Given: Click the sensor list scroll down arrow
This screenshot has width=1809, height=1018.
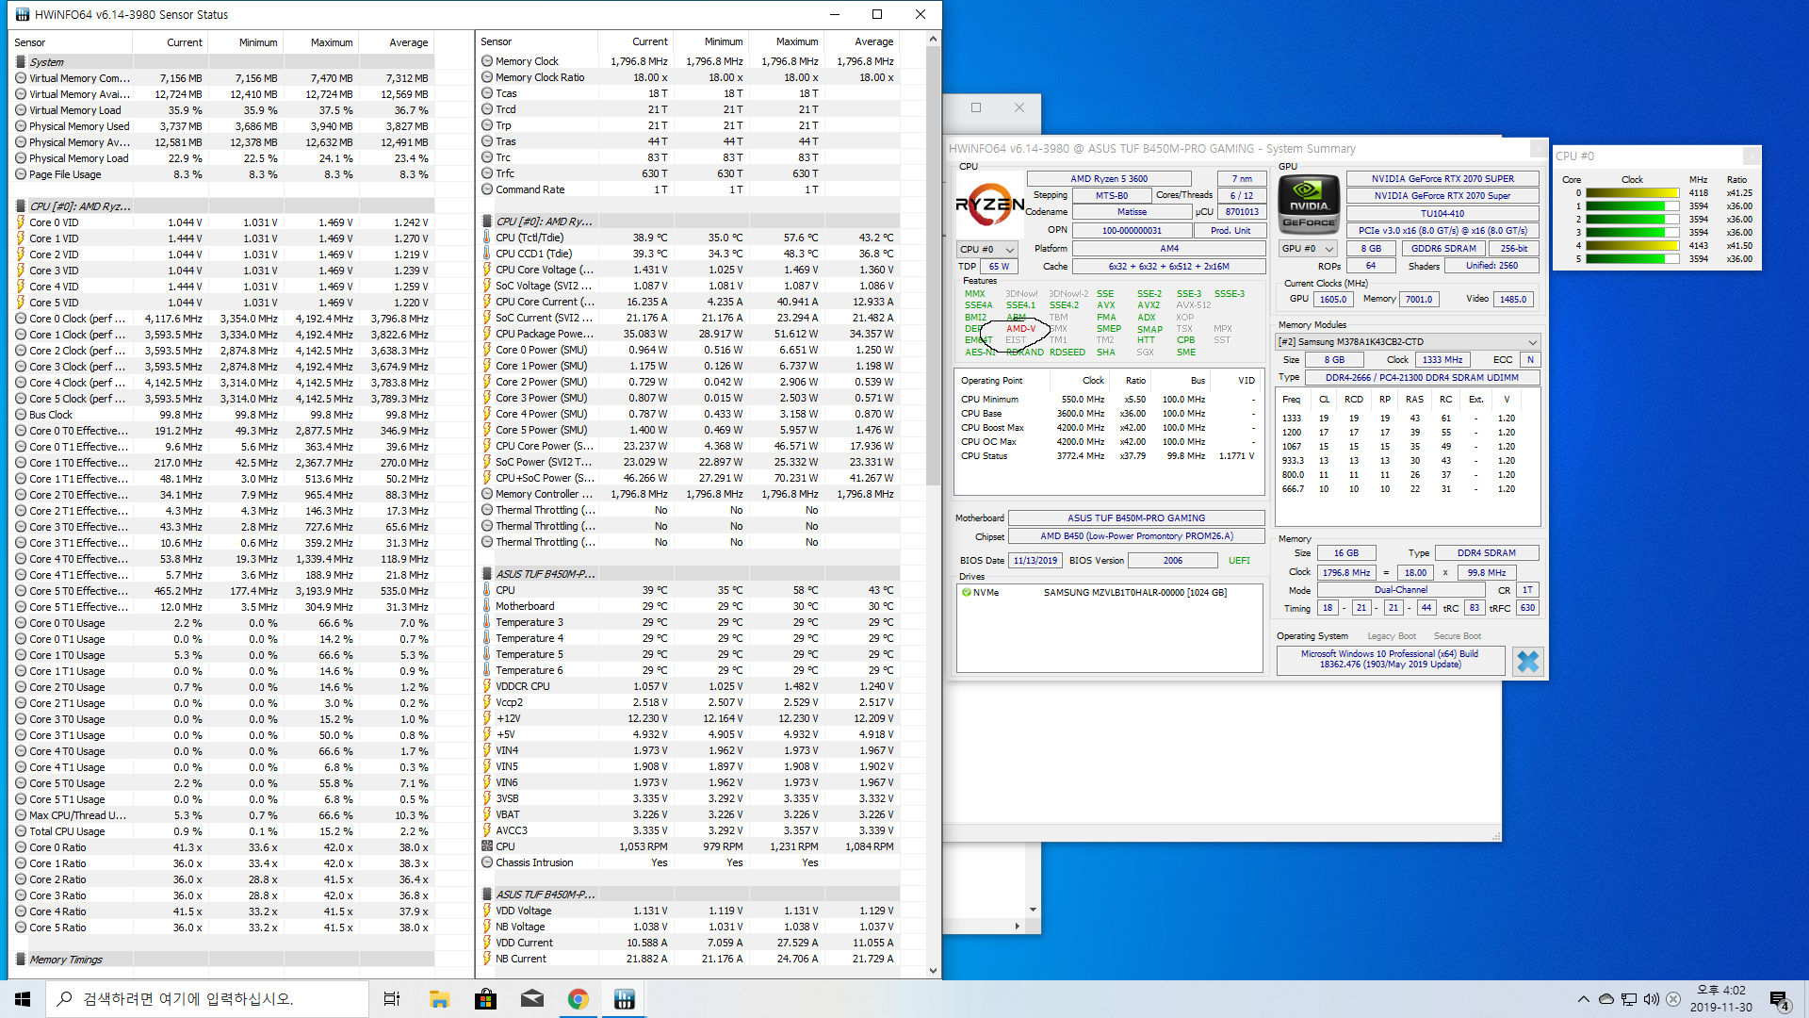Looking at the screenshot, I should point(933,970).
